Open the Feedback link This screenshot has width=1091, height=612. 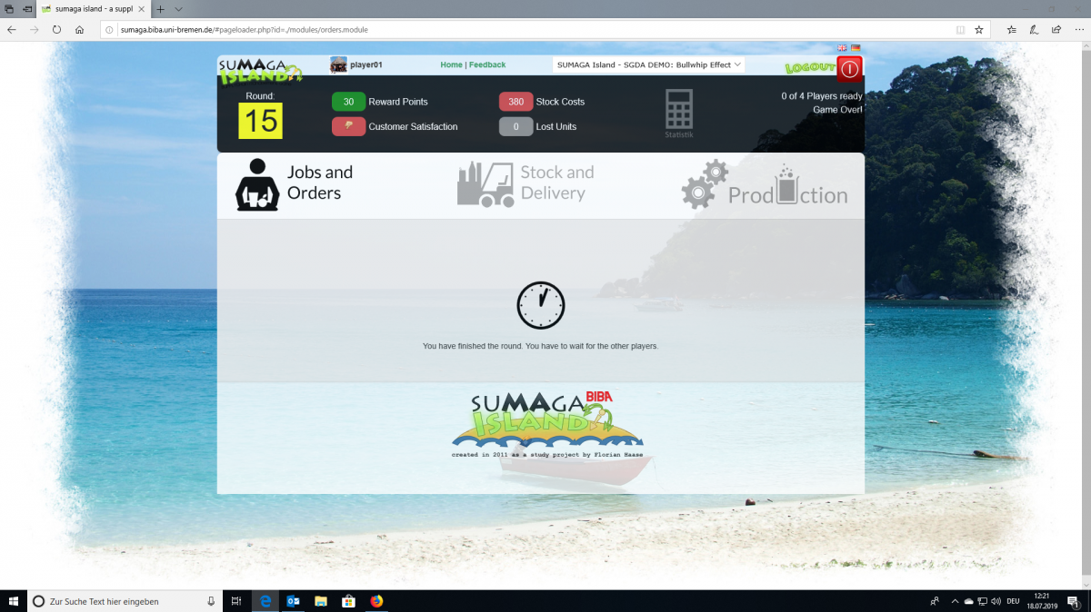click(x=486, y=64)
